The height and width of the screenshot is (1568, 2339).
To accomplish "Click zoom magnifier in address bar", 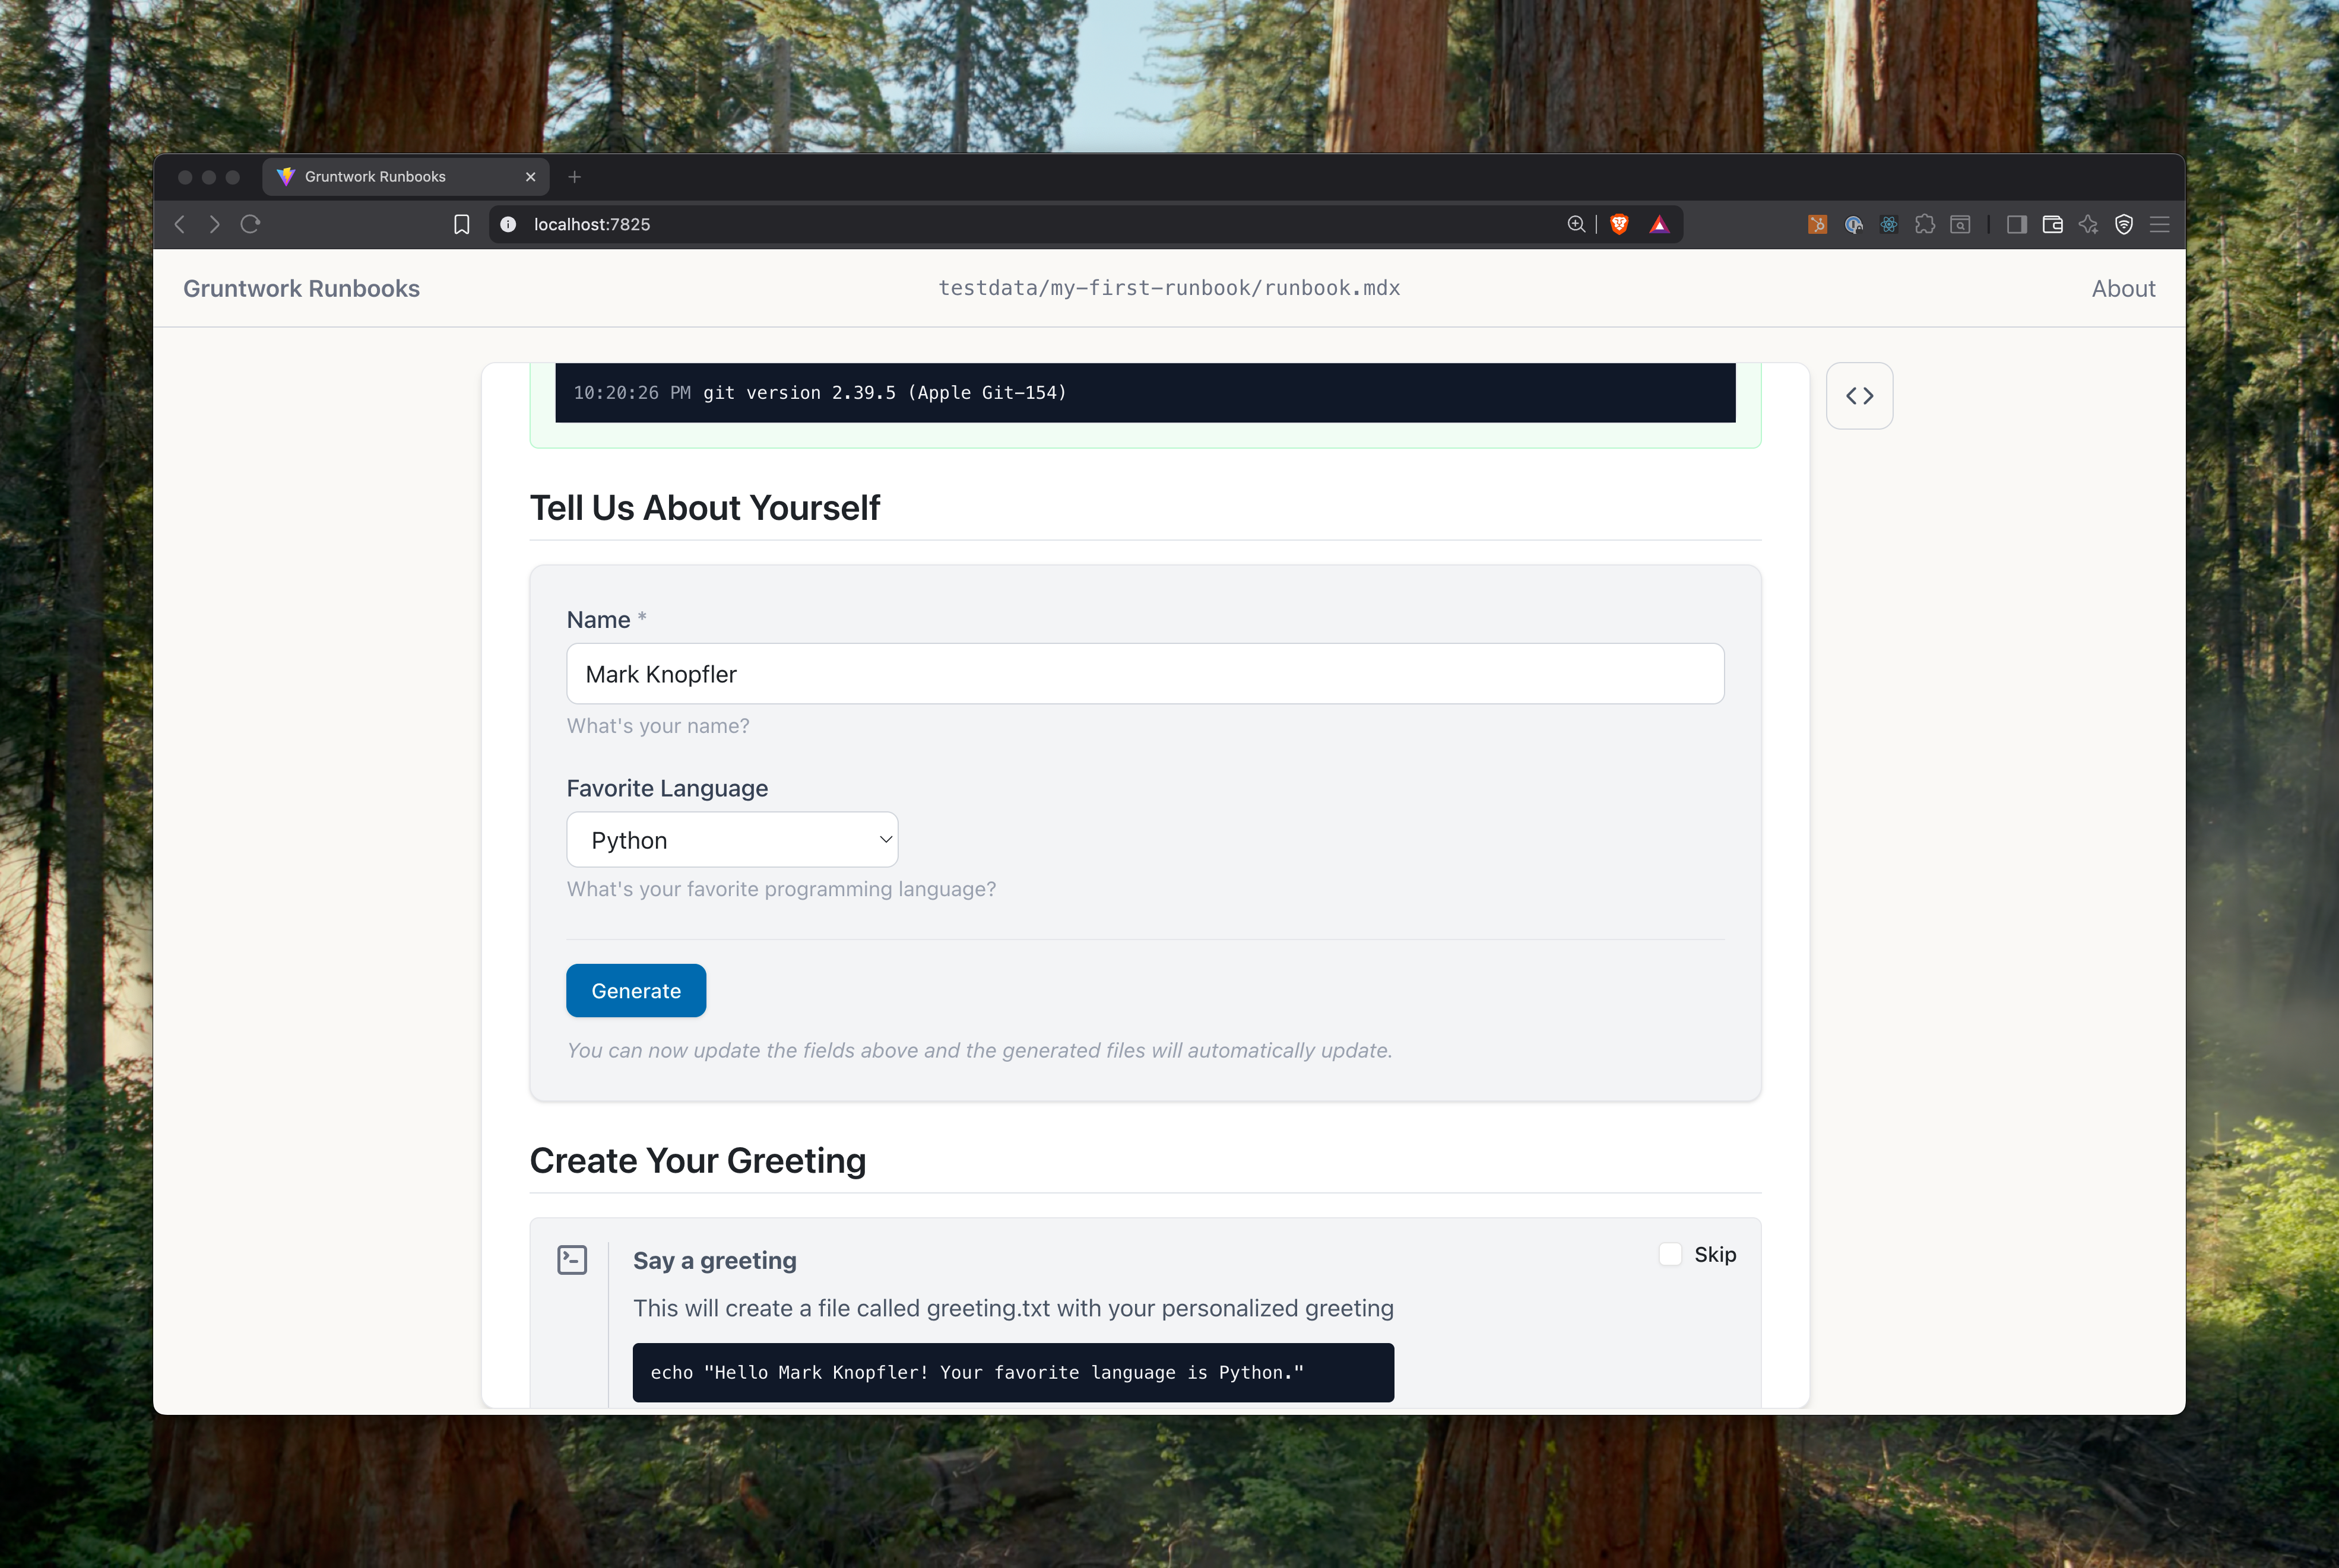I will click(x=1576, y=224).
